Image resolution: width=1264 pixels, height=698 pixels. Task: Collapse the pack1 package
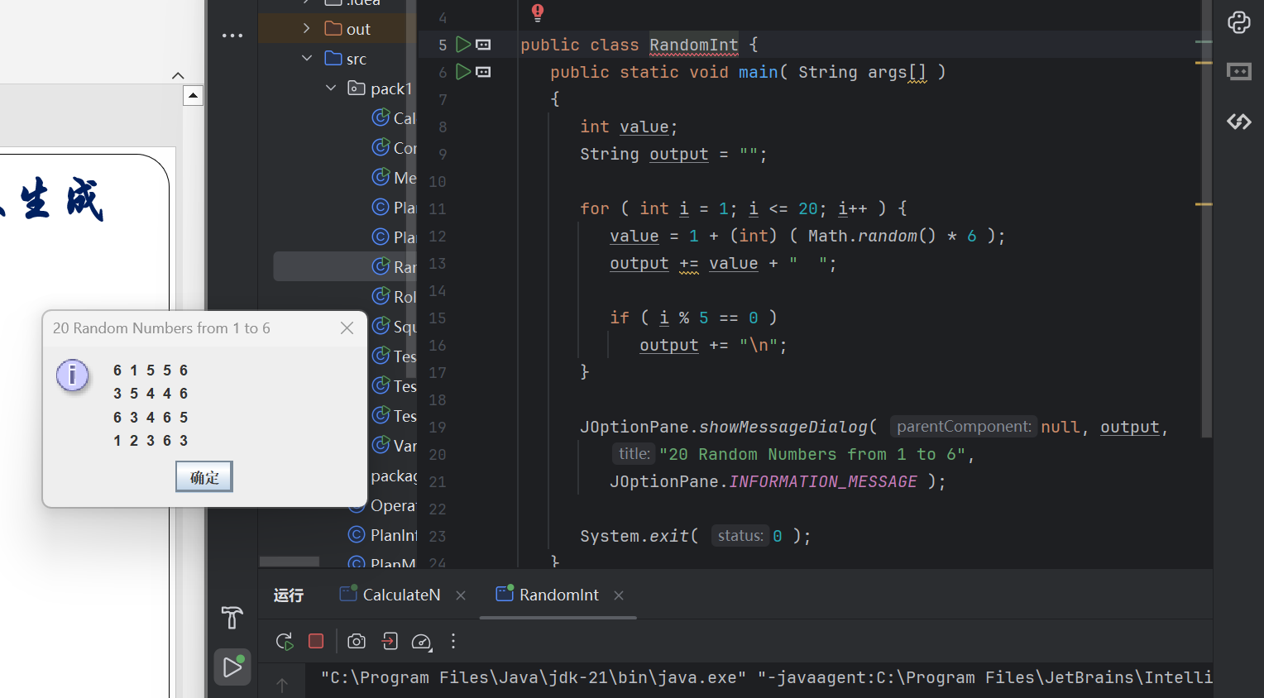point(331,88)
